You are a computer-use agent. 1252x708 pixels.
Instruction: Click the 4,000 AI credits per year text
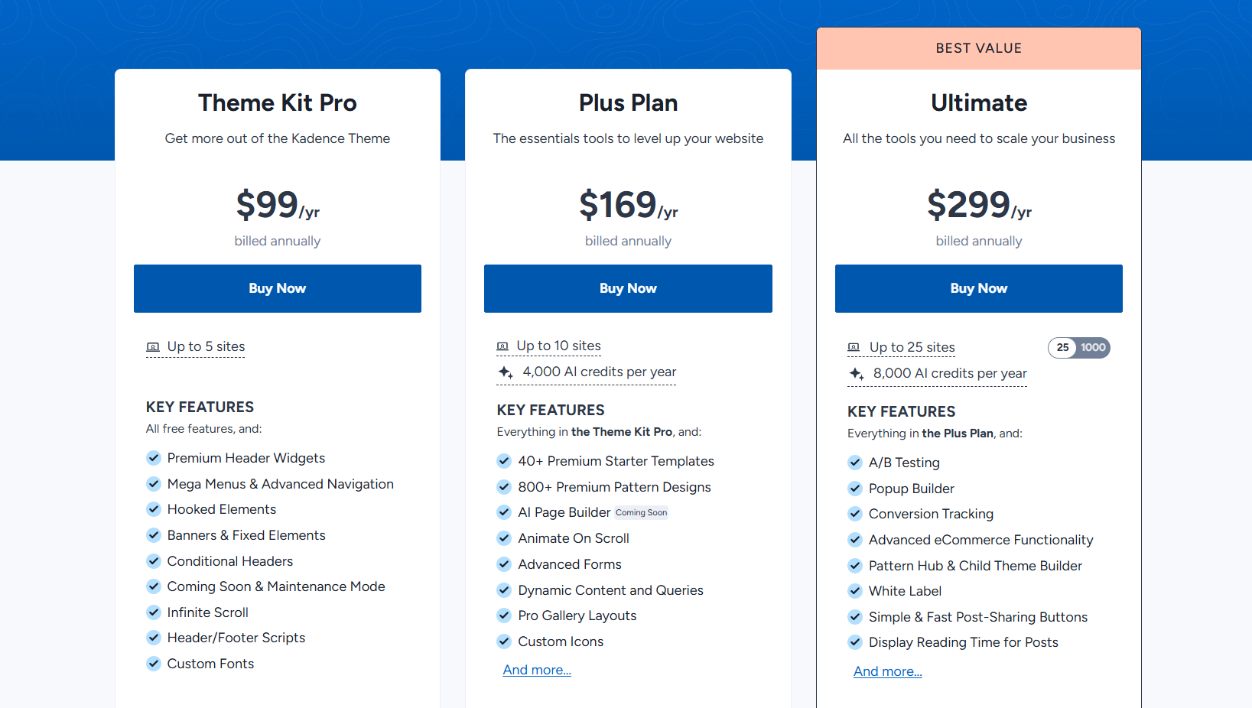(599, 372)
